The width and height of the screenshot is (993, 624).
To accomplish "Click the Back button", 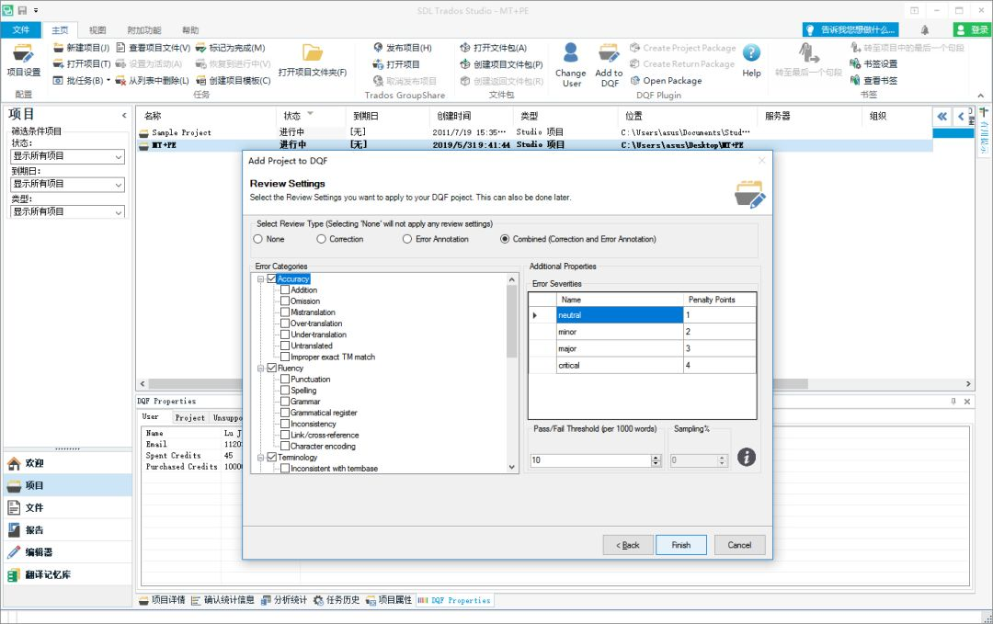I will pyautogui.click(x=627, y=545).
